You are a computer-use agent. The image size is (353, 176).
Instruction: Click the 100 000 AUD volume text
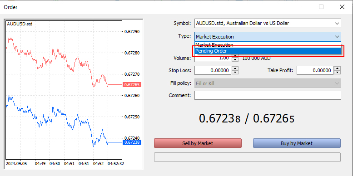[256, 59]
